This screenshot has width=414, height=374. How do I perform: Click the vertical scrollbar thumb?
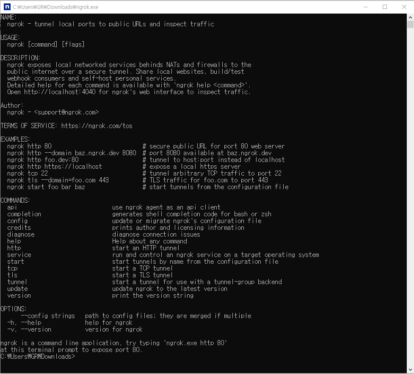click(410, 24)
